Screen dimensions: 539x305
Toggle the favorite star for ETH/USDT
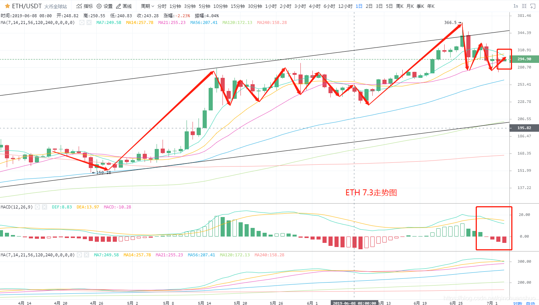click(x=7, y=6)
